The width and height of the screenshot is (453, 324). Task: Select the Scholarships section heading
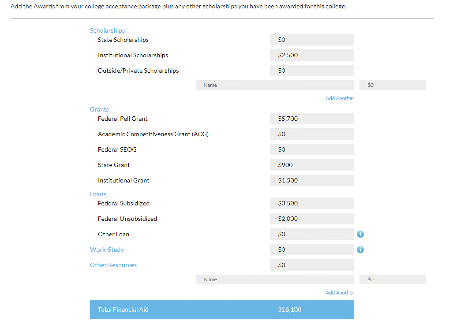coord(107,30)
